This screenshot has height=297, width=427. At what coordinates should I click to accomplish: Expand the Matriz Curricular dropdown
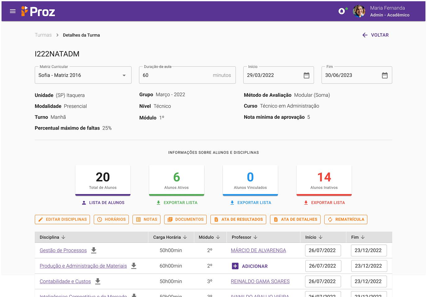tap(124, 75)
